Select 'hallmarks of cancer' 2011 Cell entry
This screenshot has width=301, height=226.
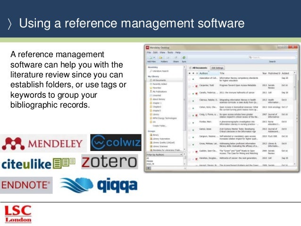(237, 92)
